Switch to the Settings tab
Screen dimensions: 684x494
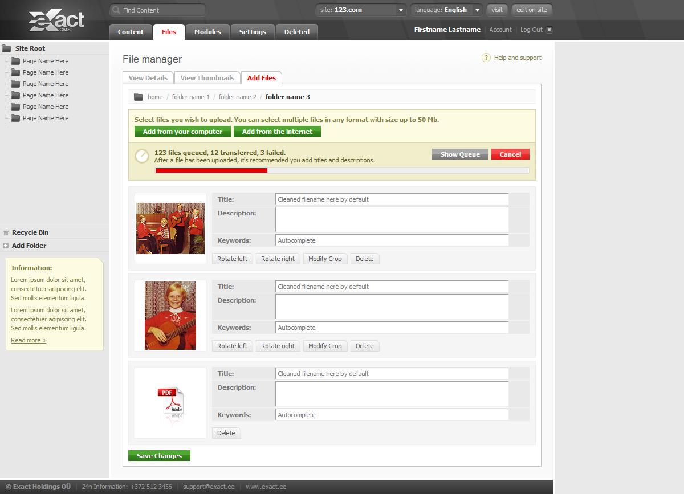(253, 32)
